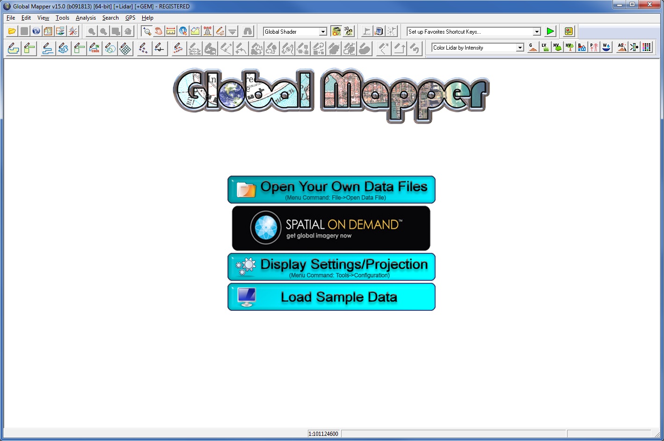Classify Lidar as Medium Vegetation (MV icon)

coord(557,47)
